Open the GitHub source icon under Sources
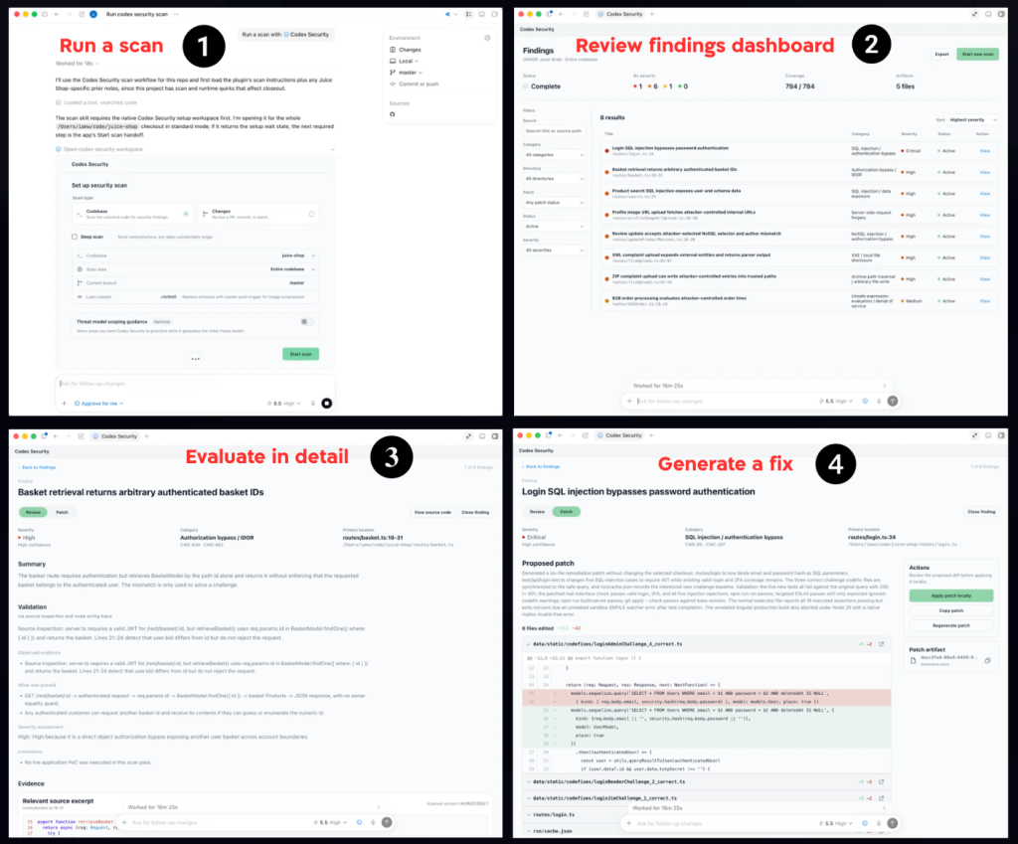The width and height of the screenshot is (1018, 844). (392, 114)
